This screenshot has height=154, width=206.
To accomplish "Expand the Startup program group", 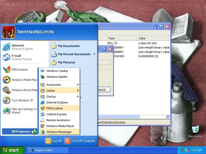I will tap(59, 97).
